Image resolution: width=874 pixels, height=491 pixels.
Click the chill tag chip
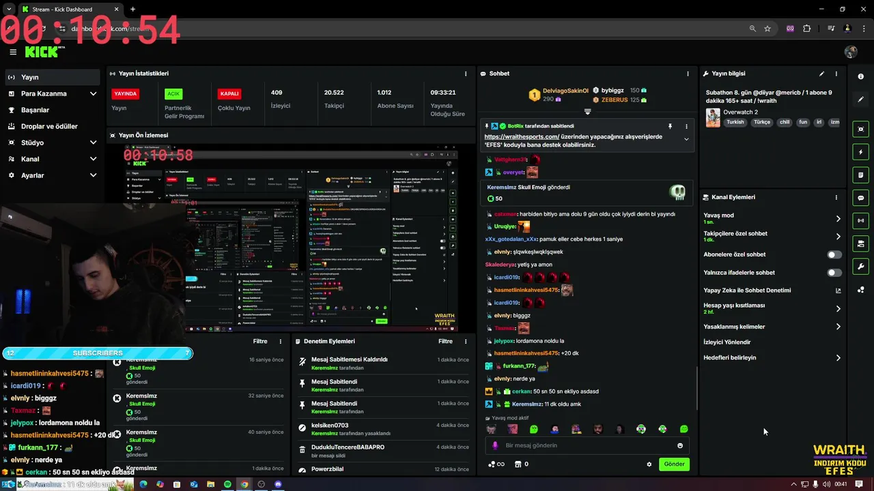pos(785,122)
